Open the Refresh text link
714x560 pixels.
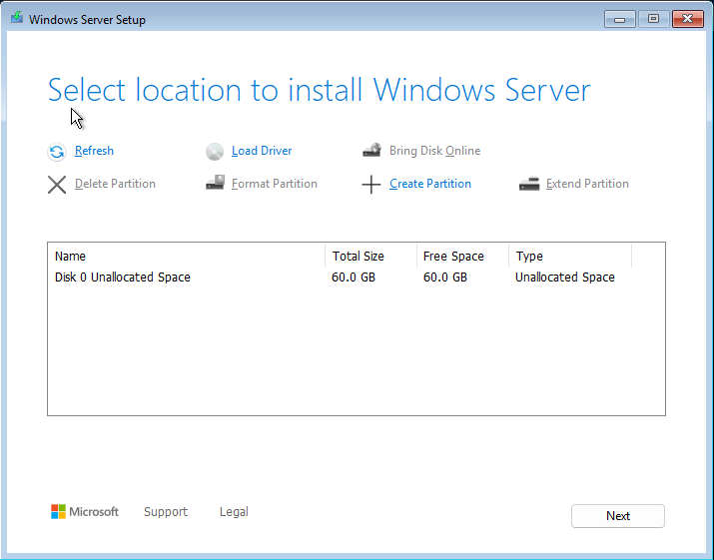[94, 151]
